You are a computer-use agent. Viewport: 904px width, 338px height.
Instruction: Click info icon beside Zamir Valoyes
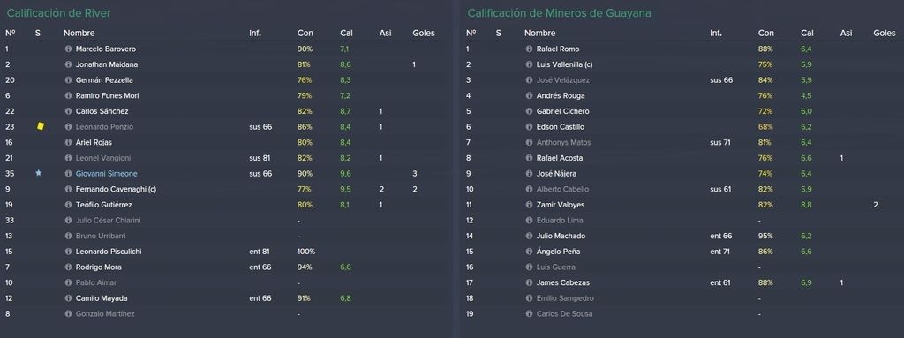point(530,205)
